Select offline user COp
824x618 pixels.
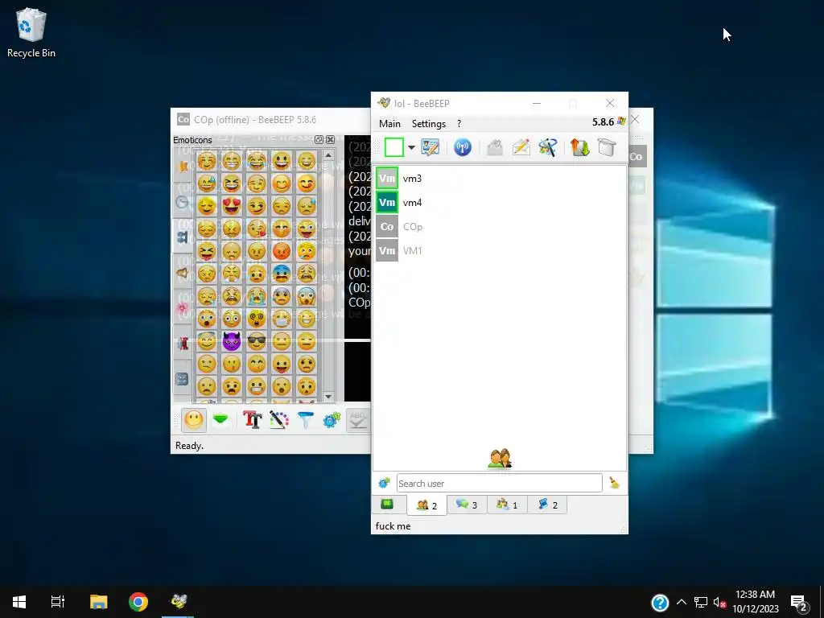[499, 226]
